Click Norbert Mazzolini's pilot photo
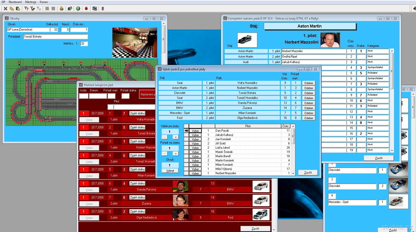This screenshot has height=232, width=416. click(x=330, y=40)
